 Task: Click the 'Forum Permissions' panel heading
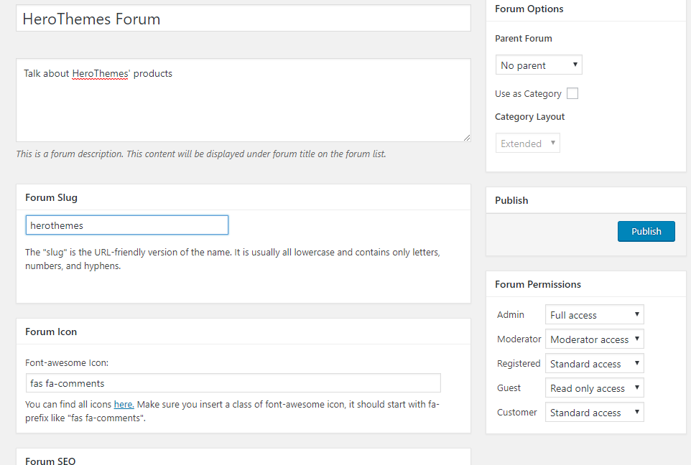pyautogui.click(x=537, y=284)
